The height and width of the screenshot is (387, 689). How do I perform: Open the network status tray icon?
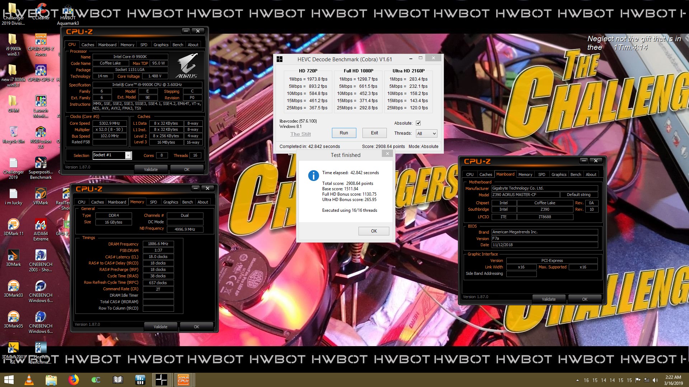point(647,380)
